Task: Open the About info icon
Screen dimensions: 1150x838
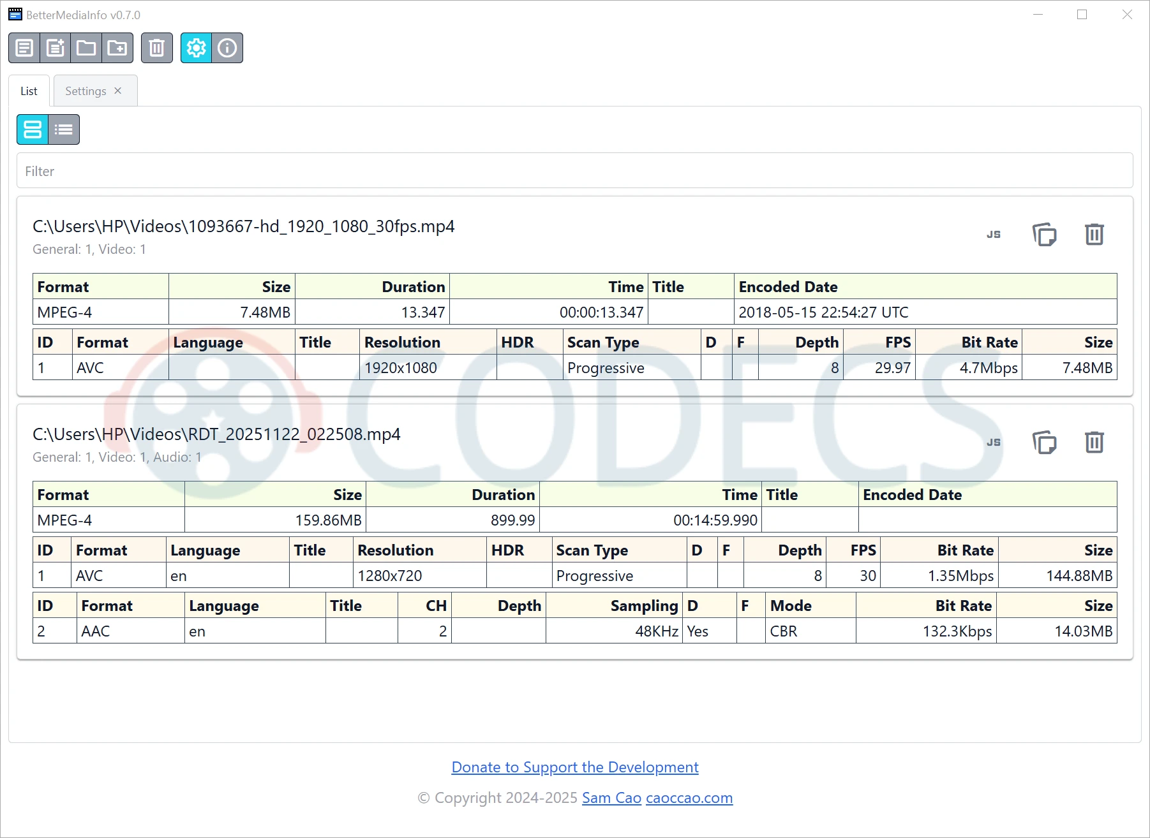Action: click(227, 48)
